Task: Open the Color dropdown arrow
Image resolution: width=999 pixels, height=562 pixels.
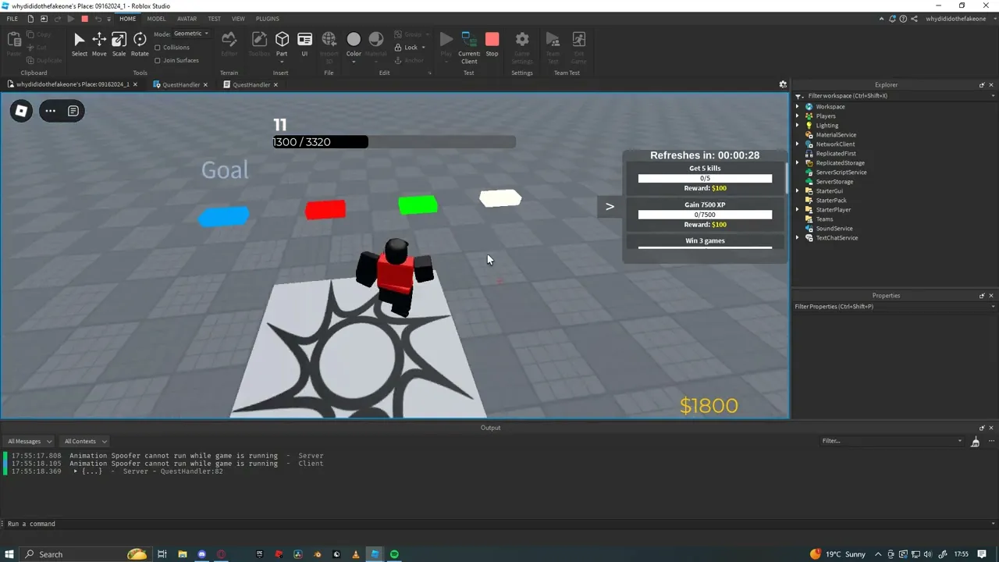Action: point(354,62)
